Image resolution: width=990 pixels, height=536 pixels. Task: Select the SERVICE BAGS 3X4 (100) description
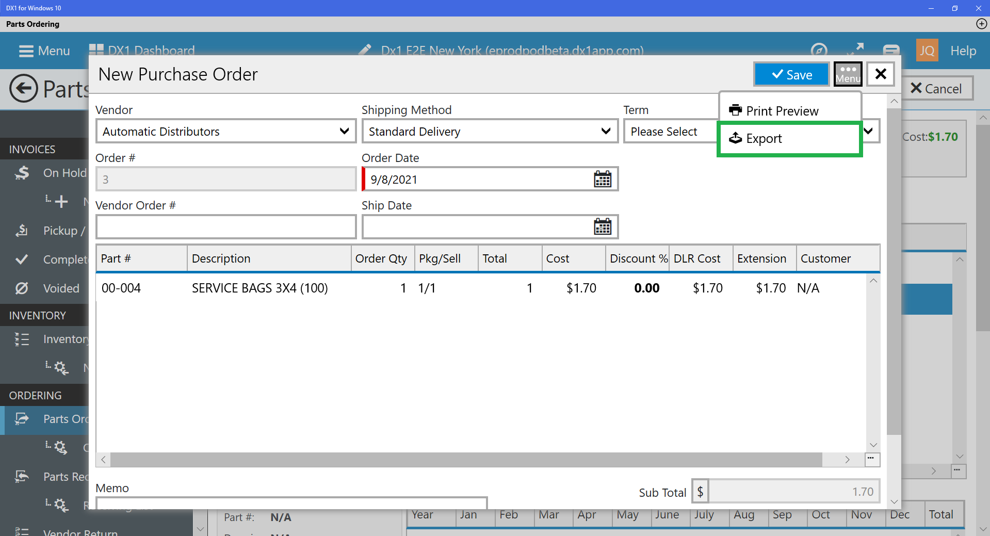(260, 288)
